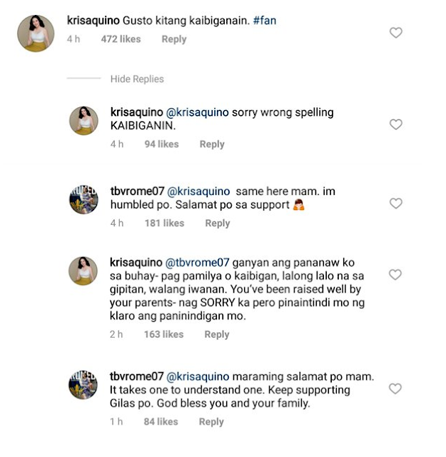Like the 'Gusto kitang kaibiganain' comment
The height and width of the screenshot is (457, 446).
click(x=395, y=33)
